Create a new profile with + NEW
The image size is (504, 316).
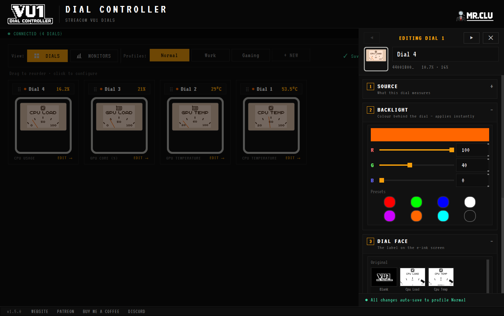(291, 55)
